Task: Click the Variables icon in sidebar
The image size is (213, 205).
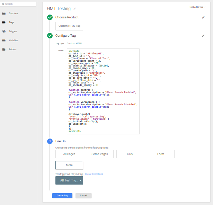Action: [4, 41]
